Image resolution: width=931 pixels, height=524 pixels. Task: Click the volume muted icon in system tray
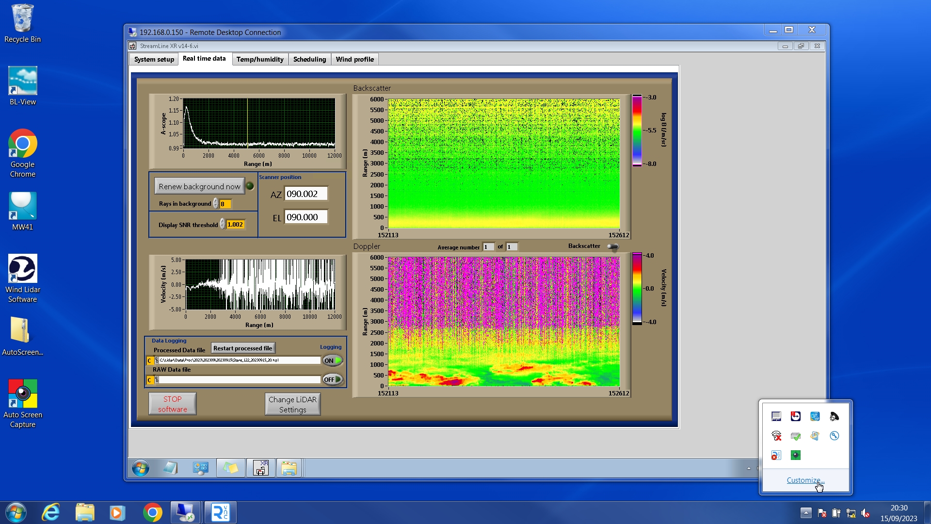click(x=866, y=513)
